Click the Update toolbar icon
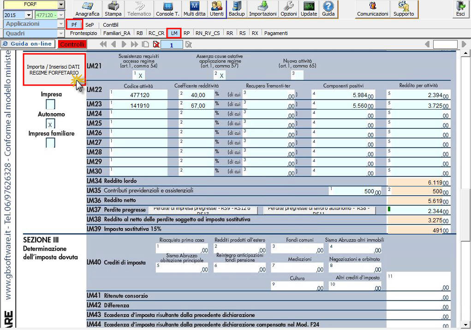471x330 pixels. [x=309, y=9]
